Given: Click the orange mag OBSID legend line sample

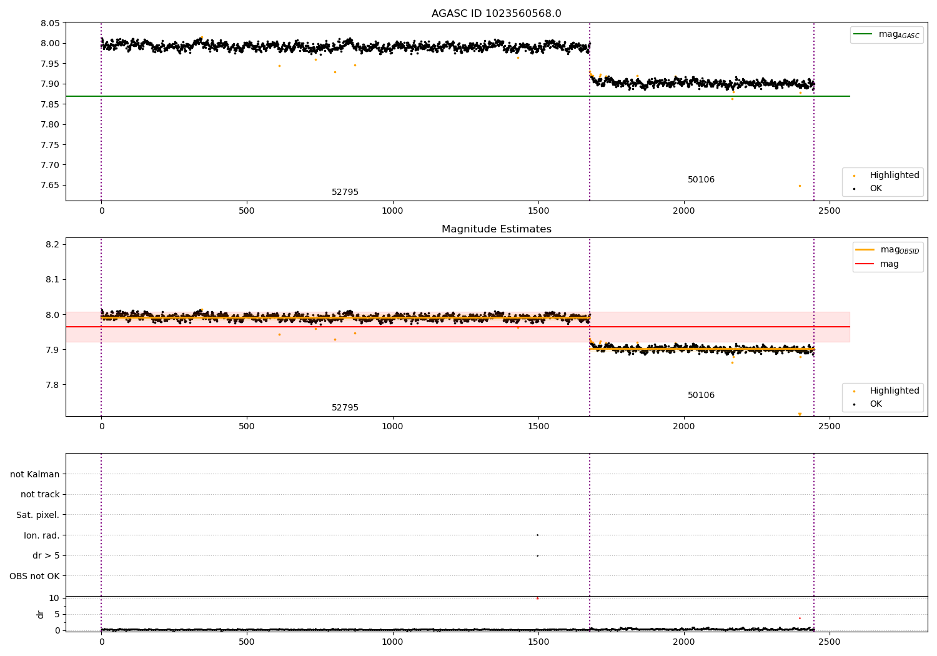Looking at the screenshot, I should [x=865, y=250].
